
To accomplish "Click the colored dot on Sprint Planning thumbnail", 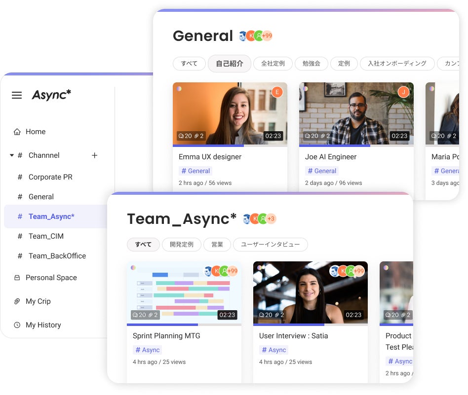I will click(133, 267).
